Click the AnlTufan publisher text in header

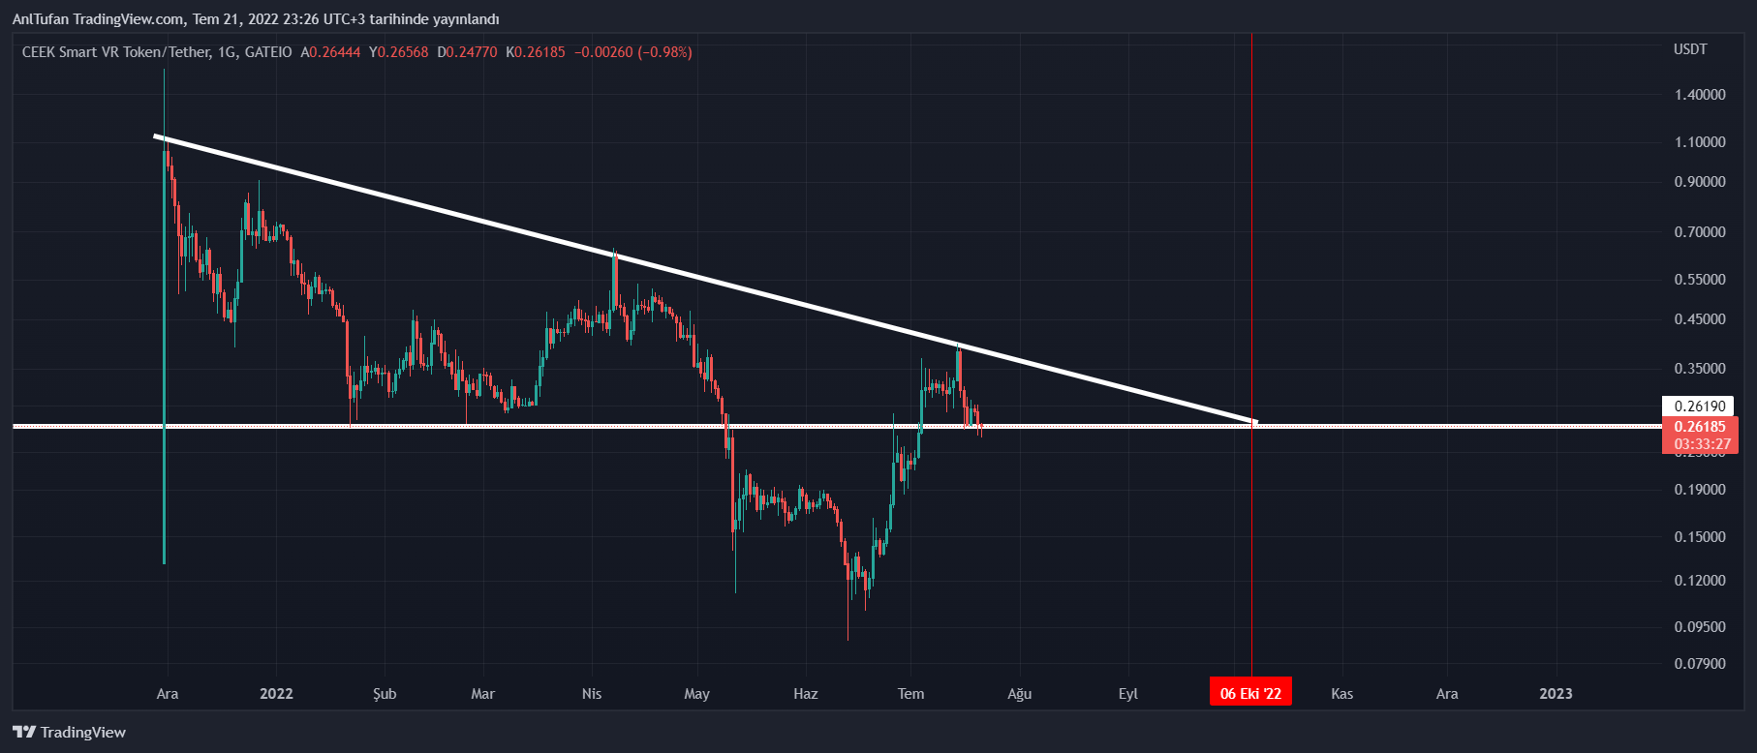[40, 19]
